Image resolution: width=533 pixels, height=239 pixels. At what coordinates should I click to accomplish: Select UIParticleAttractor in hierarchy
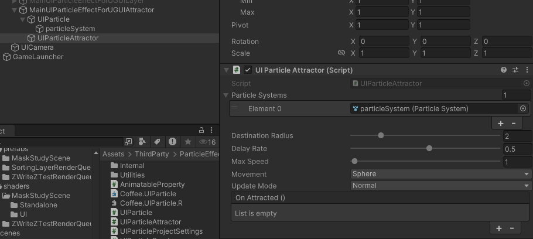[x=68, y=38]
